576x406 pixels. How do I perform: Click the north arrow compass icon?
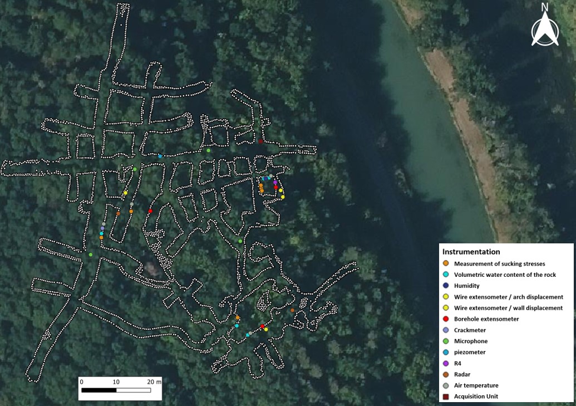coord(545,30)
